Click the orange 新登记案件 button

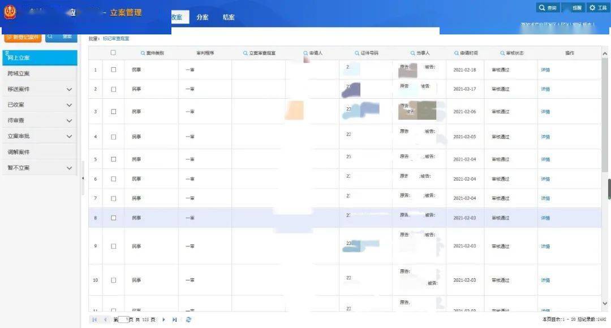tap(23, 37)
